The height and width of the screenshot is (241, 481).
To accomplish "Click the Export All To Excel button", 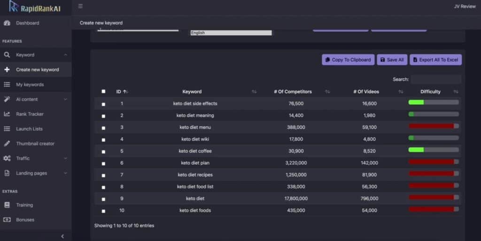I will tap(435, 60).
